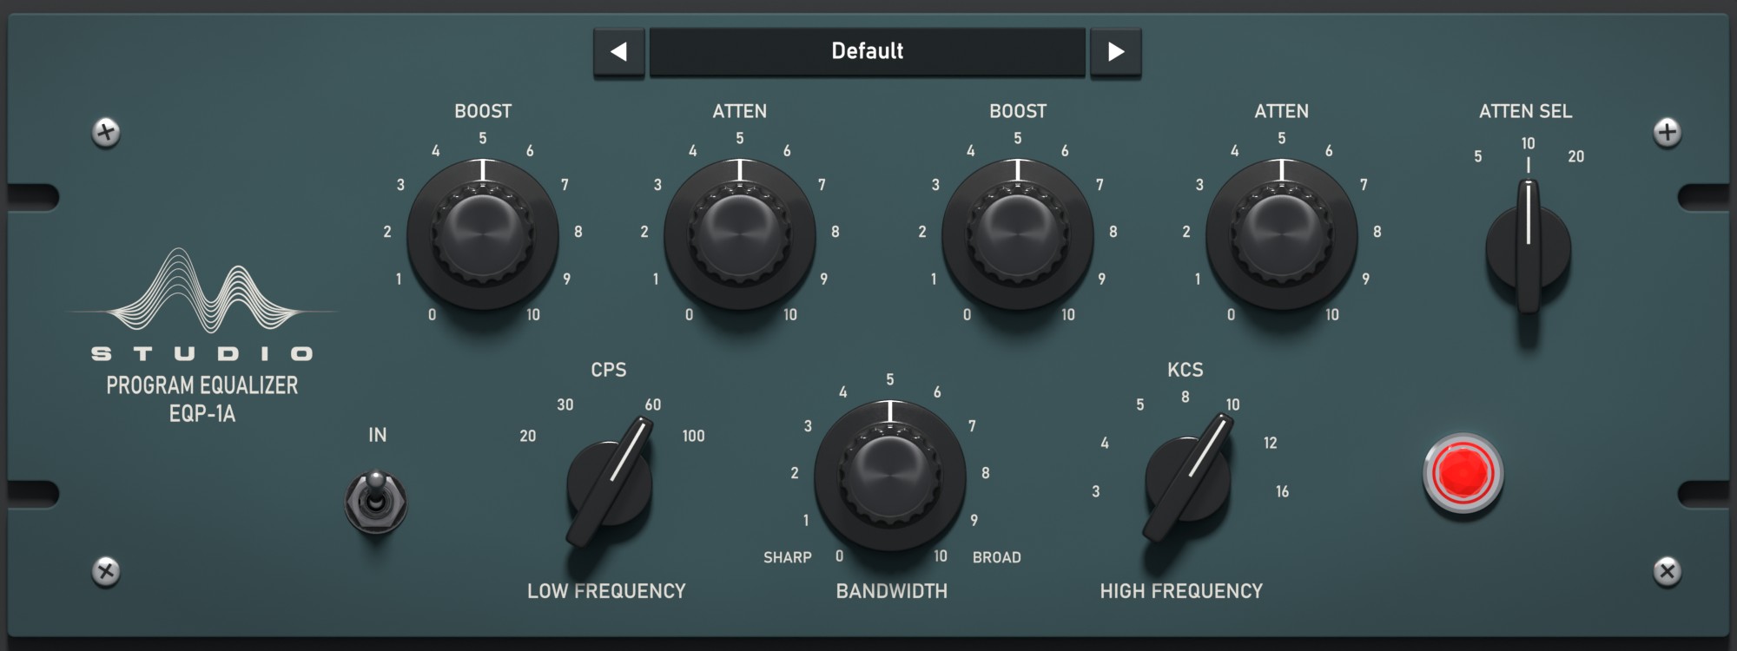Click the CPS low frequency selector knob

pyautogui.click(x=610, y=483)
